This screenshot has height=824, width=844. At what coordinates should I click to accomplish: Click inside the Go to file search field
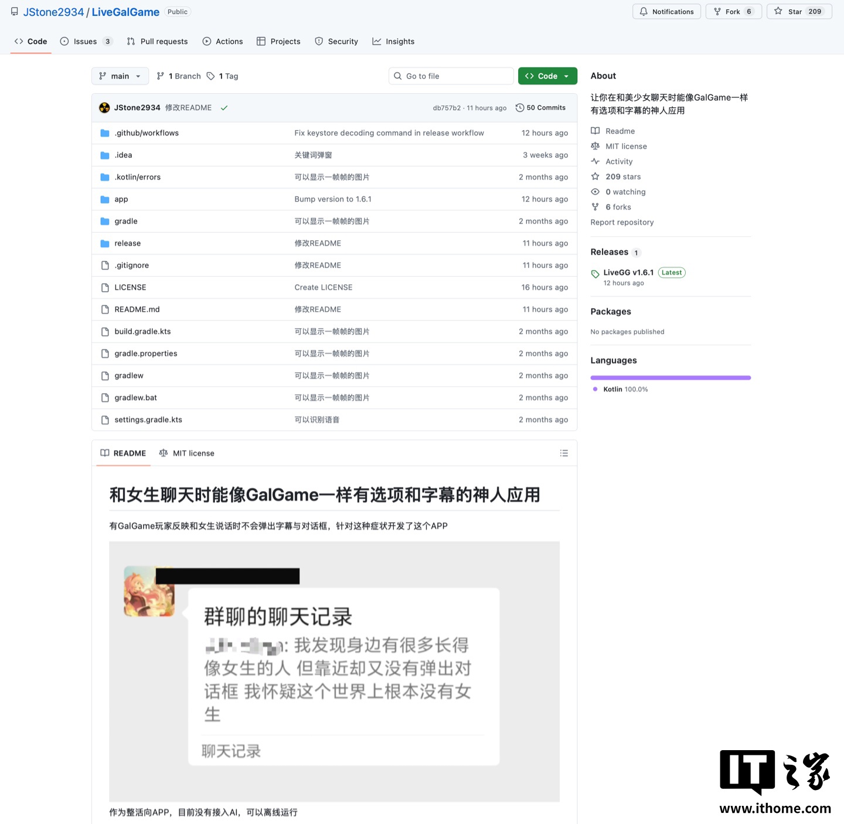451,76
